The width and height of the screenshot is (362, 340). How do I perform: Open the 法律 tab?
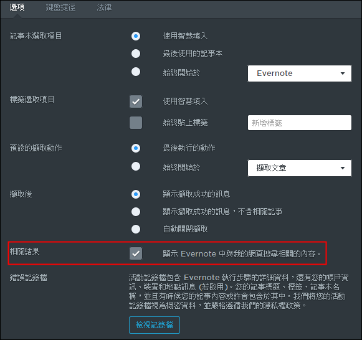pyautogui.click(x=104, y=7)
